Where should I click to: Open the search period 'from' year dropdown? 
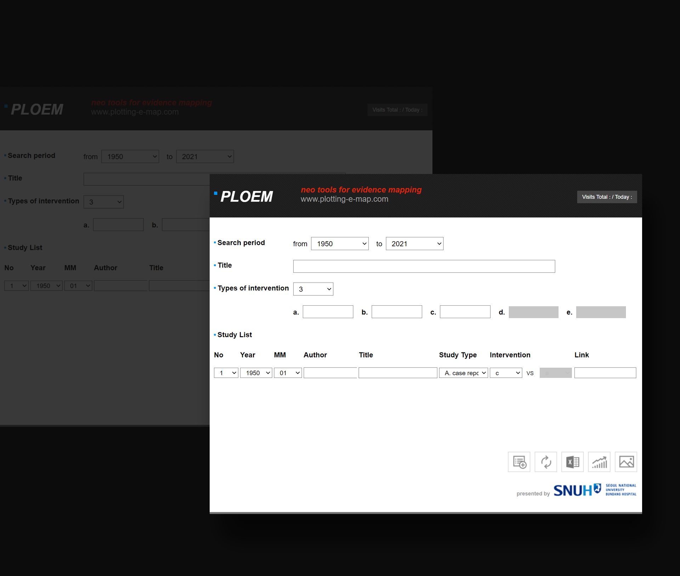[x=340, y=244]
